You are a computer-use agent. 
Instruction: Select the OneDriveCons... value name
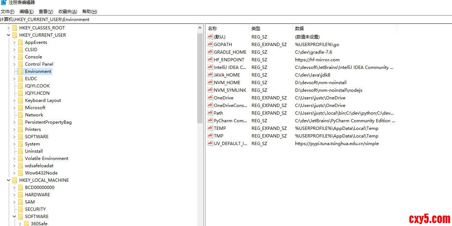point(231,105)
